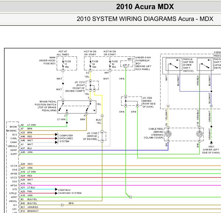Click the 'FUSE 18 10A' label
Screen dimensions: 221x213
point(95,64)
